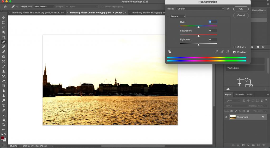Viewport: 270px width, 148px height.
Task: Open the preset options gear menu
Action: pyautogui.click(x=228, y=9)
